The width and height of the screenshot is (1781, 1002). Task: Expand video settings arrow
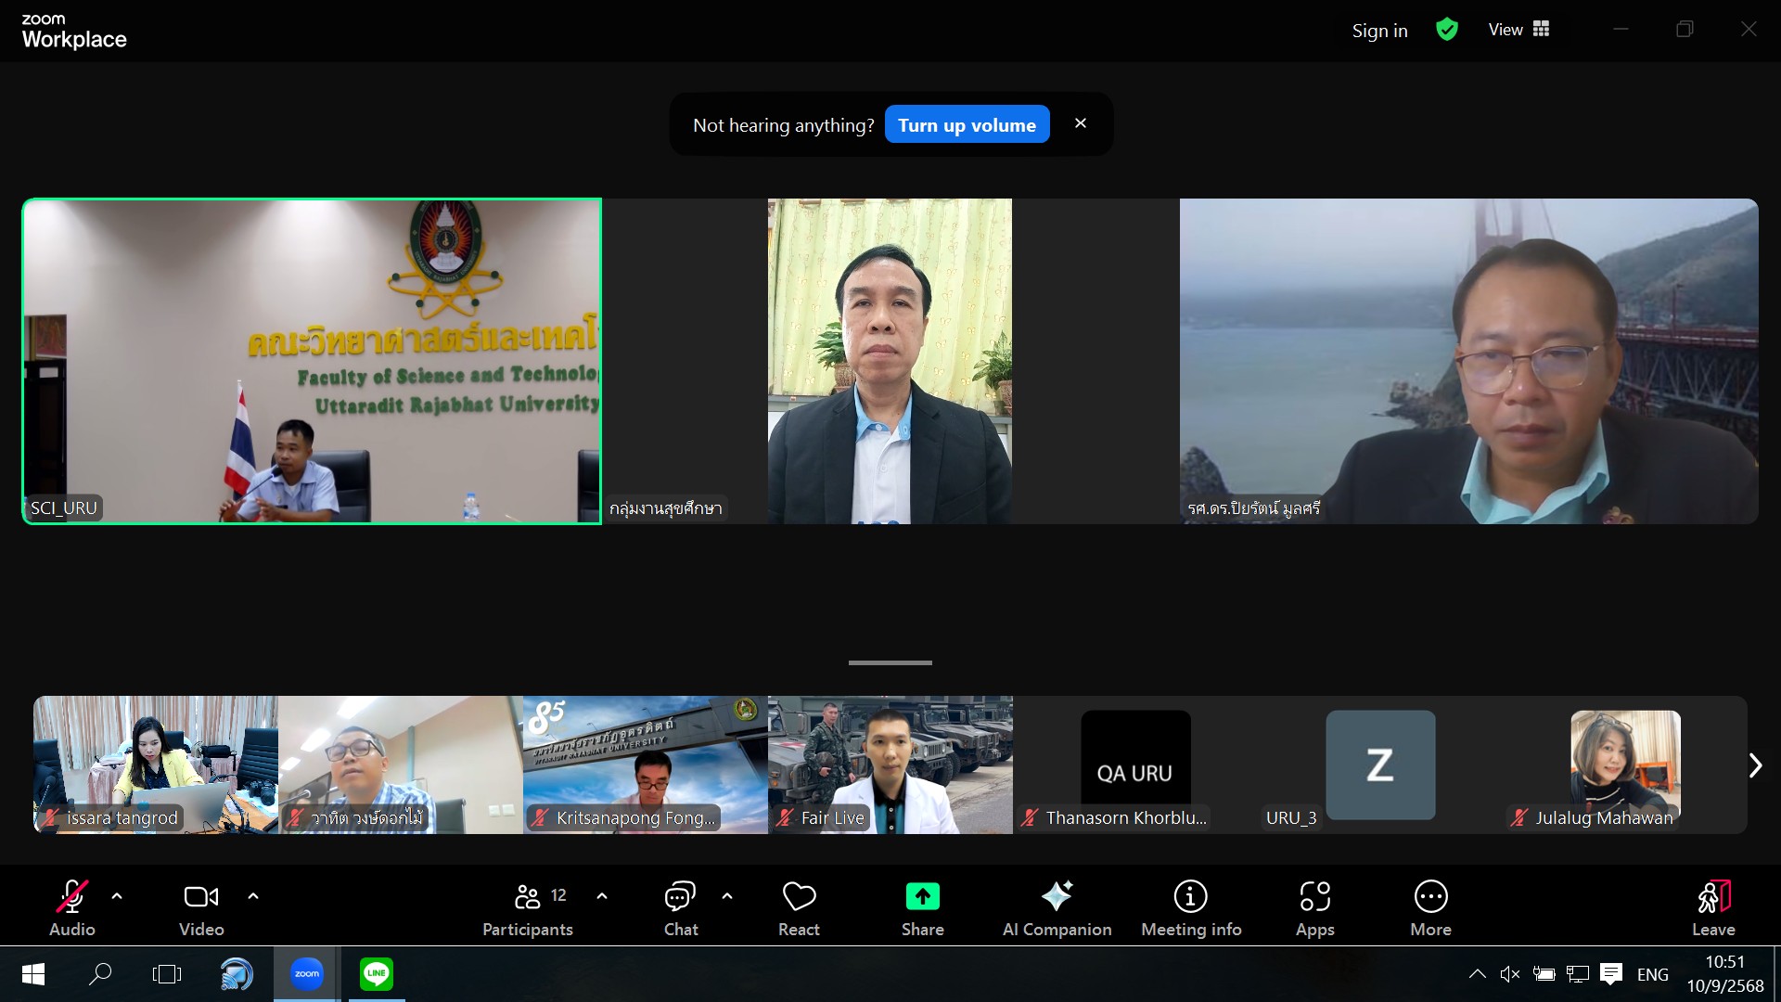coord(253,896)
